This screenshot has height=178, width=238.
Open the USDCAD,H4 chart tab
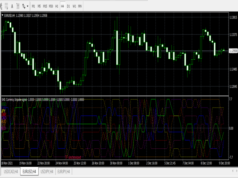pos(10,171)
